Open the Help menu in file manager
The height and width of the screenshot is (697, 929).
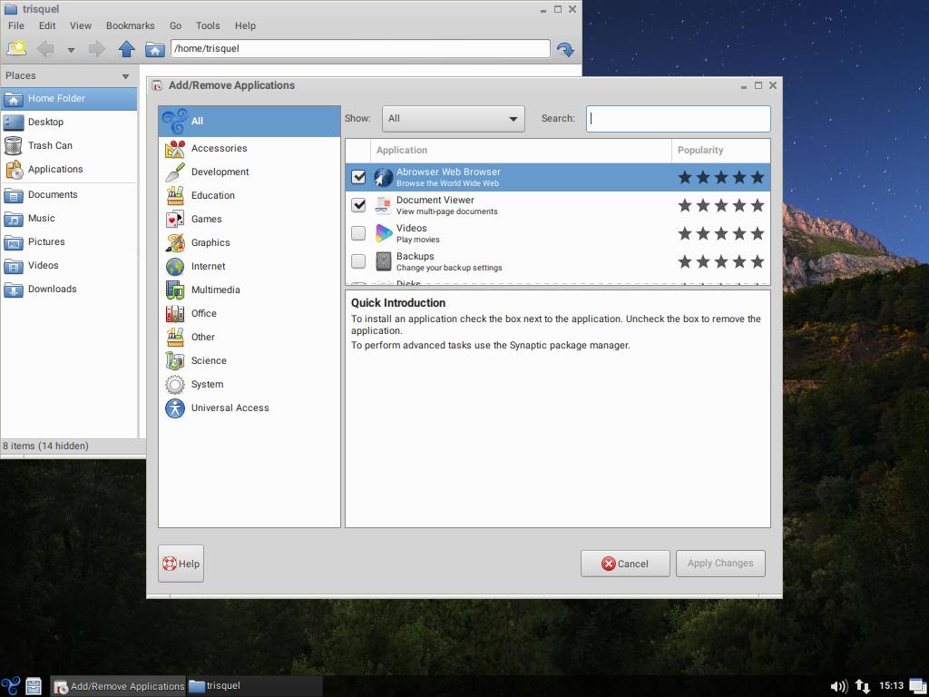(x=245, y=25)
